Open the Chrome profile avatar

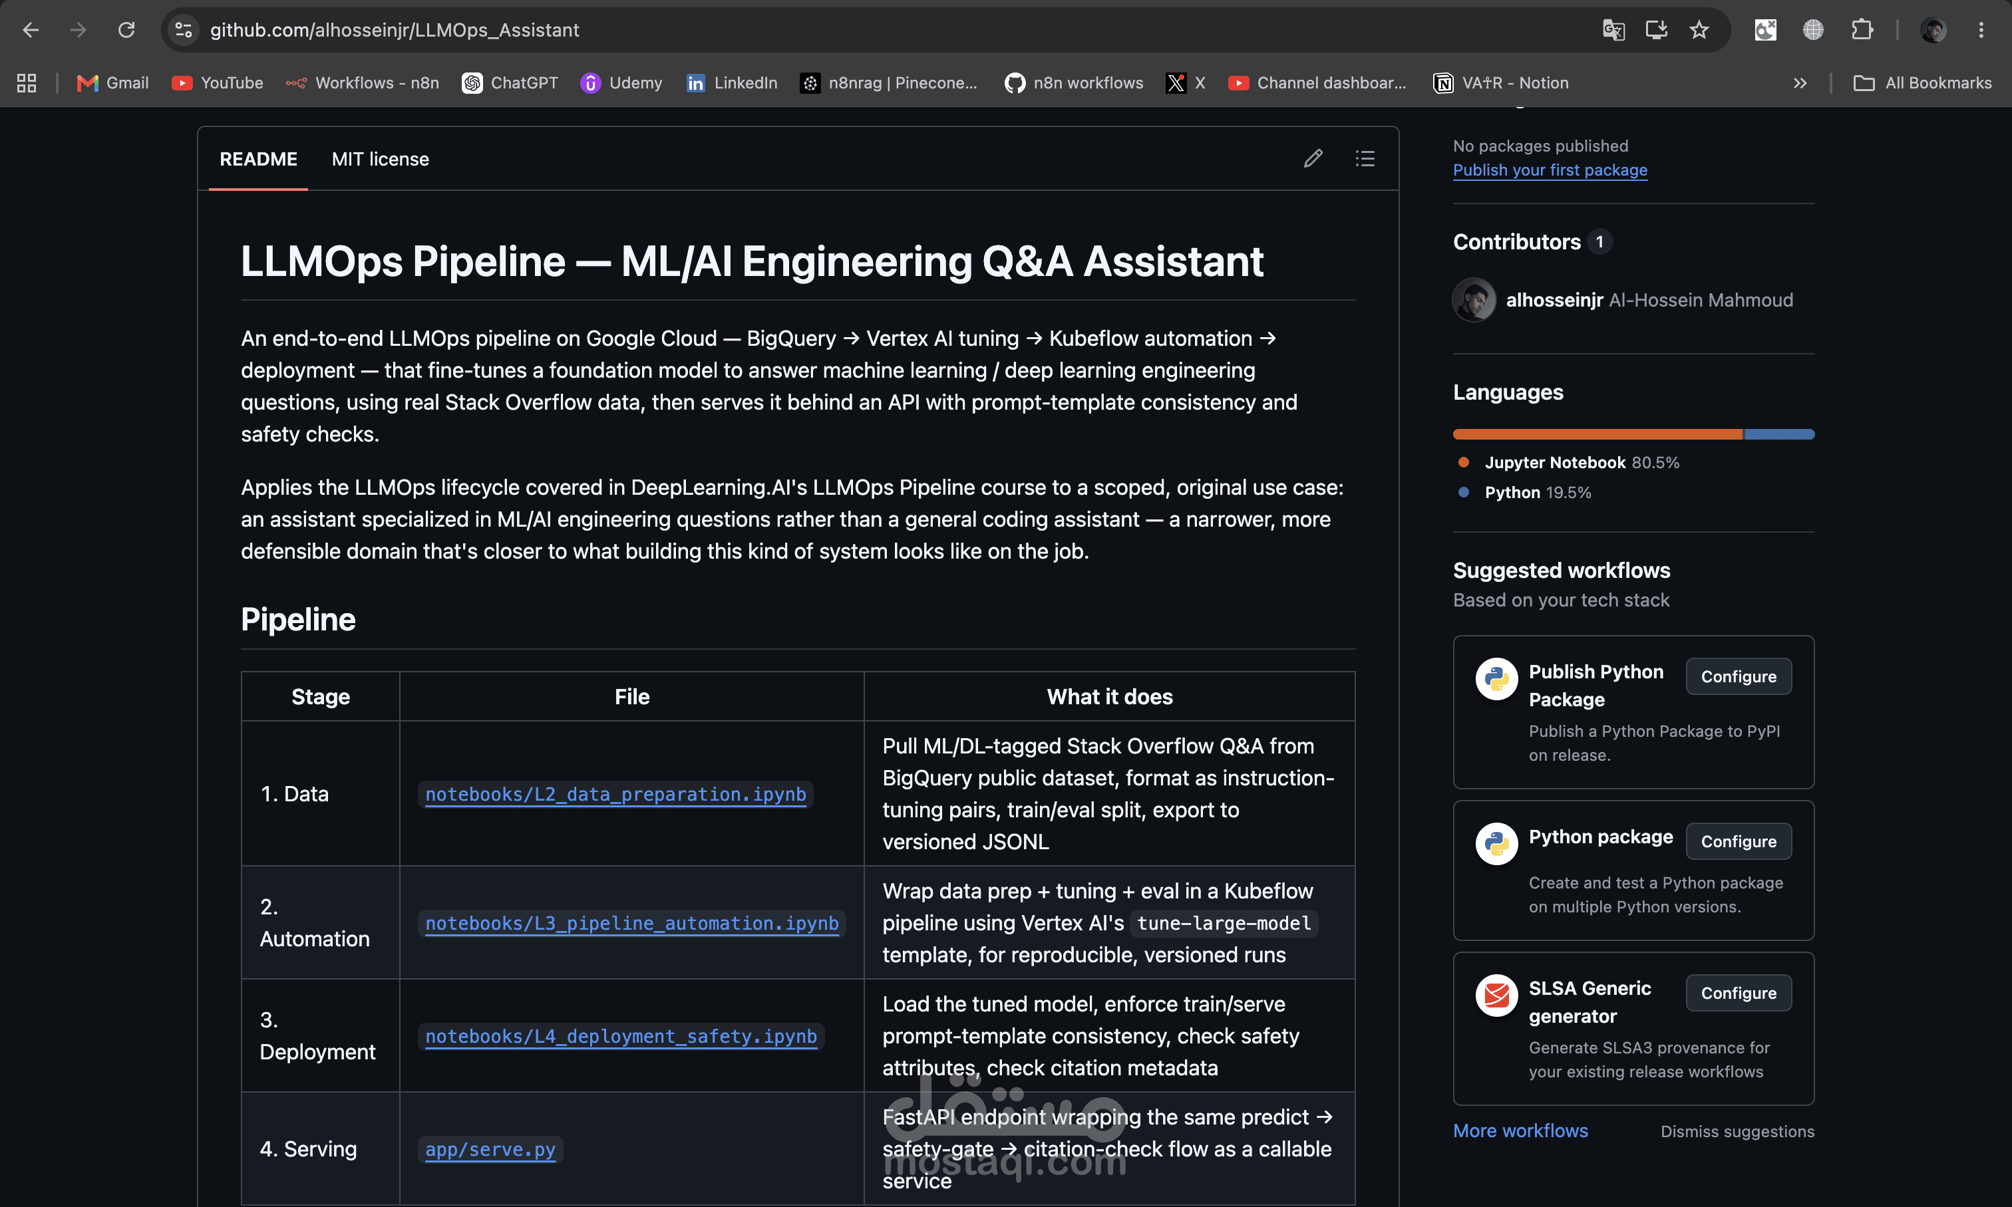pyautogui.click(x=1934, y=30)
